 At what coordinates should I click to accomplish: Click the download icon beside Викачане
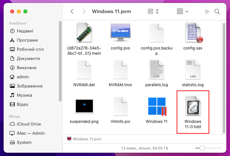pos(12,68)
